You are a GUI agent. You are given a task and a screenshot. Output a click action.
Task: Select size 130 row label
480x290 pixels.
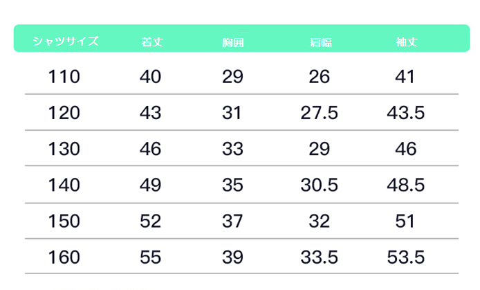pos(64,149)
